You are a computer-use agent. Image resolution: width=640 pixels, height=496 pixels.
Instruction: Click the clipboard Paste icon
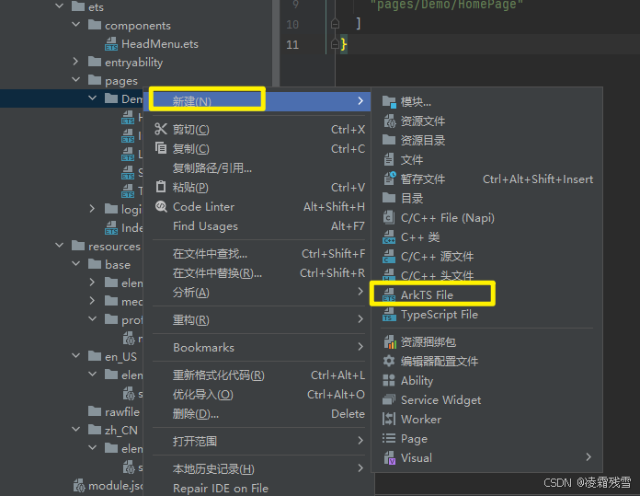(x=161, y=187)
